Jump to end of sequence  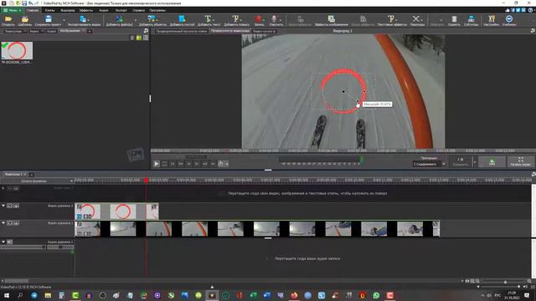pos(213,164)
